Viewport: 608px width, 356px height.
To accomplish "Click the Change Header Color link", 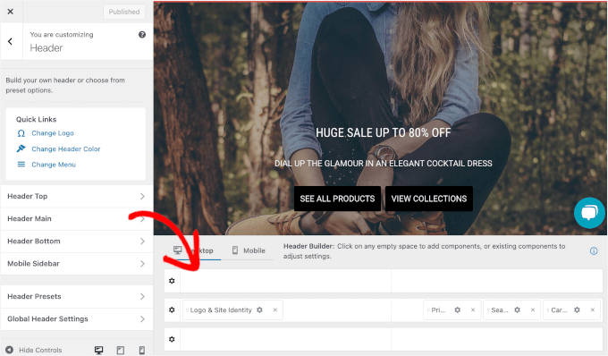I will tap(66, 148).
